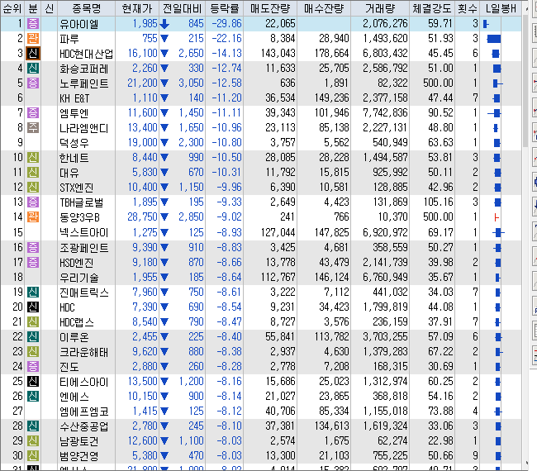Click the orange 관 badge beside 파루
Screen dimensions: 537x471
[x=33, y=38]
